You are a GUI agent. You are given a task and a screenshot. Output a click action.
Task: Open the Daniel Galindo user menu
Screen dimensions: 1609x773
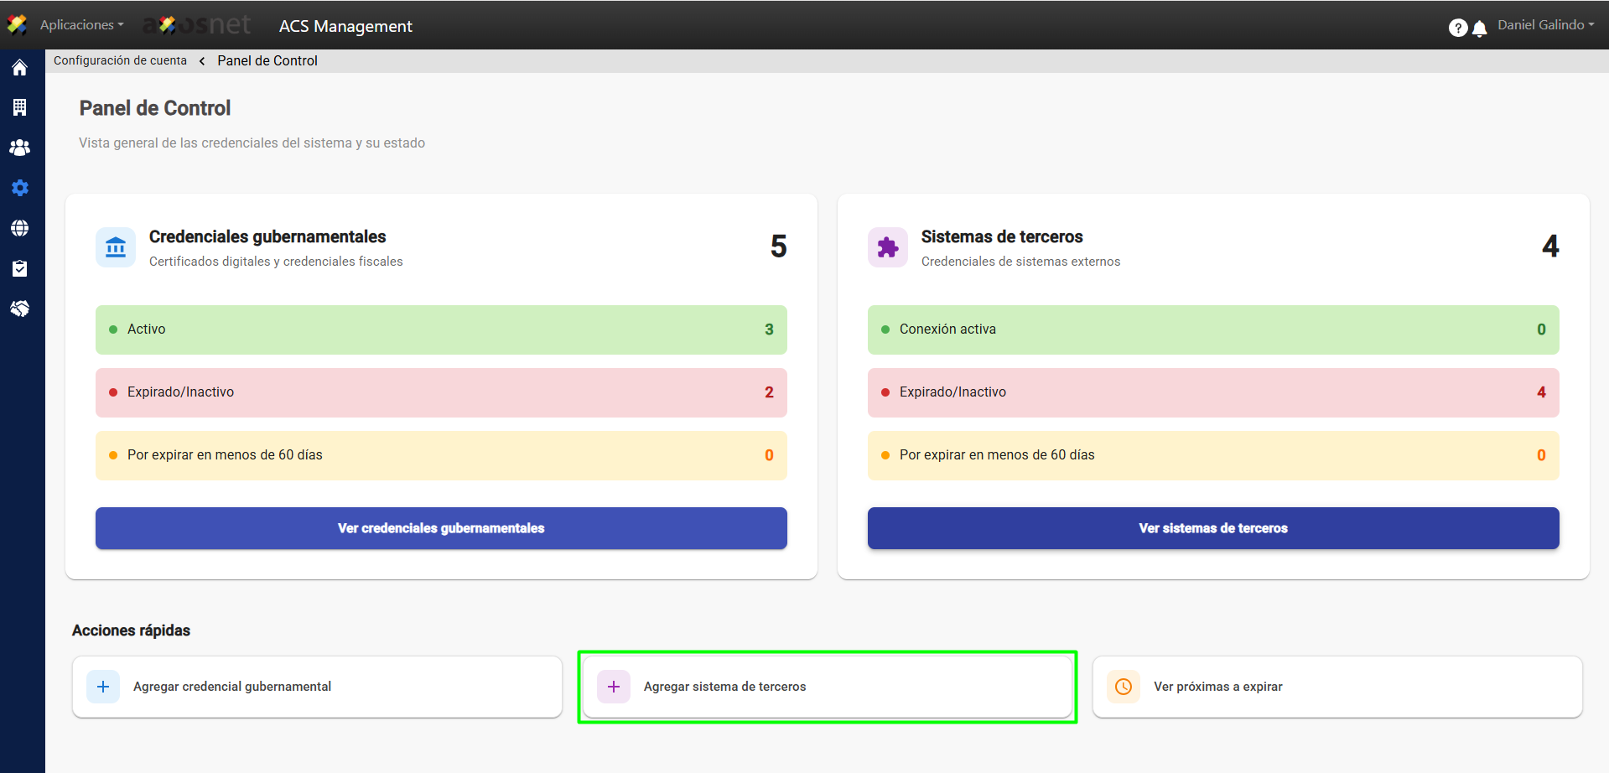[1545, 25]
